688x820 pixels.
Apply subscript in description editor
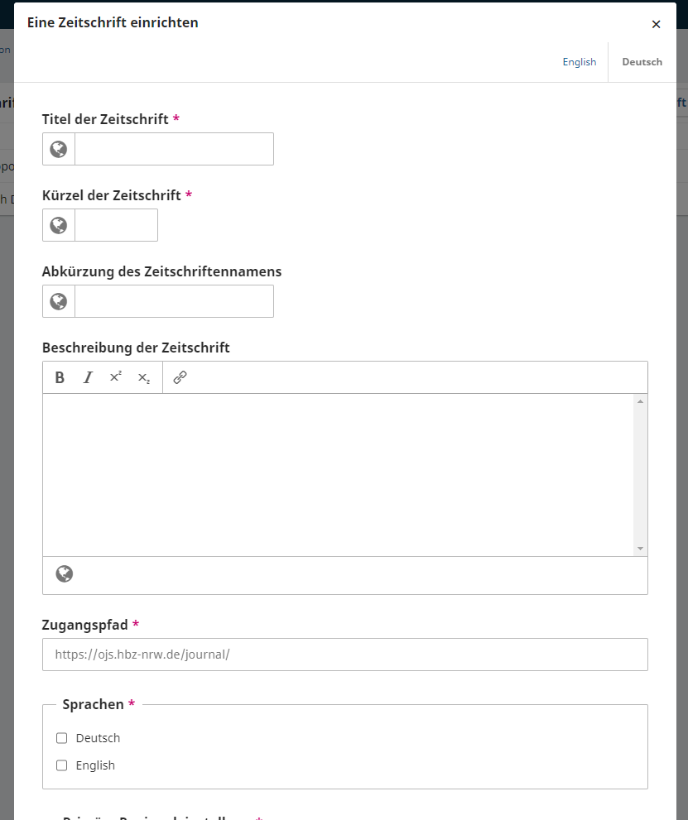tap(144, 378)
